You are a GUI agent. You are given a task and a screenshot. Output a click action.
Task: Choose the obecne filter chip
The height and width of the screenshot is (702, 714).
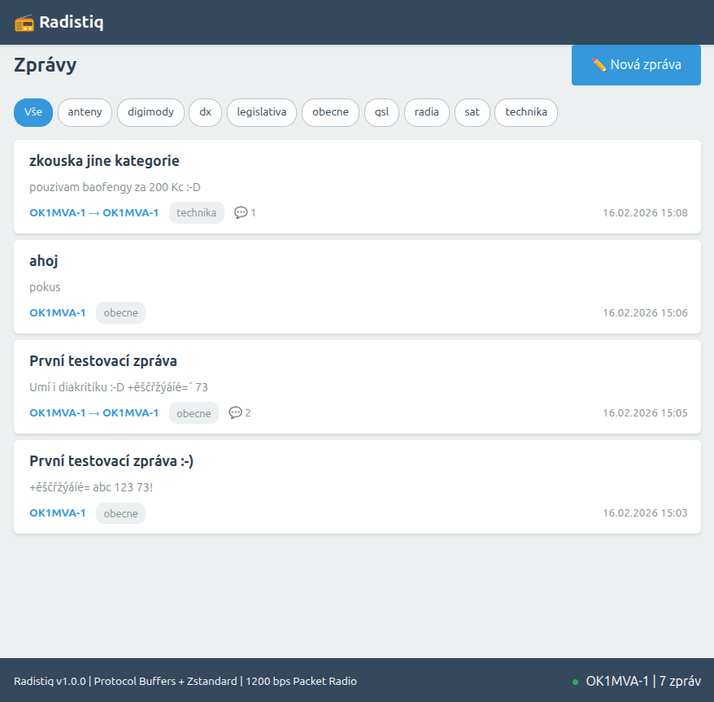330,112
